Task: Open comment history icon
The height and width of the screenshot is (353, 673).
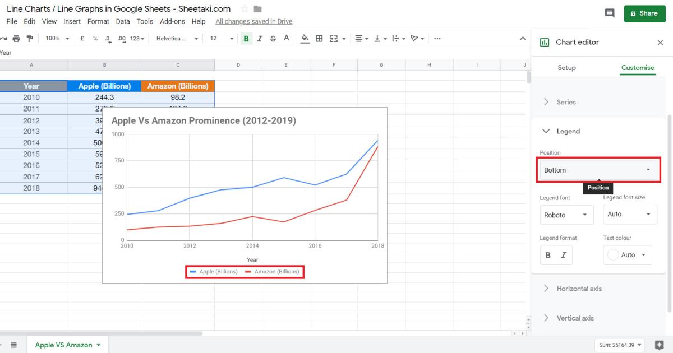Action: coord(610,12)
